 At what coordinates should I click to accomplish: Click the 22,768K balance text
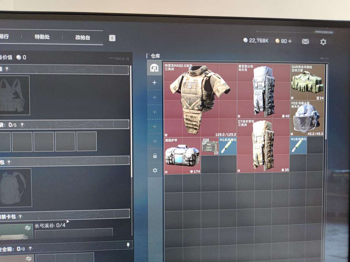pyautogui.click(x=259, y=40)
